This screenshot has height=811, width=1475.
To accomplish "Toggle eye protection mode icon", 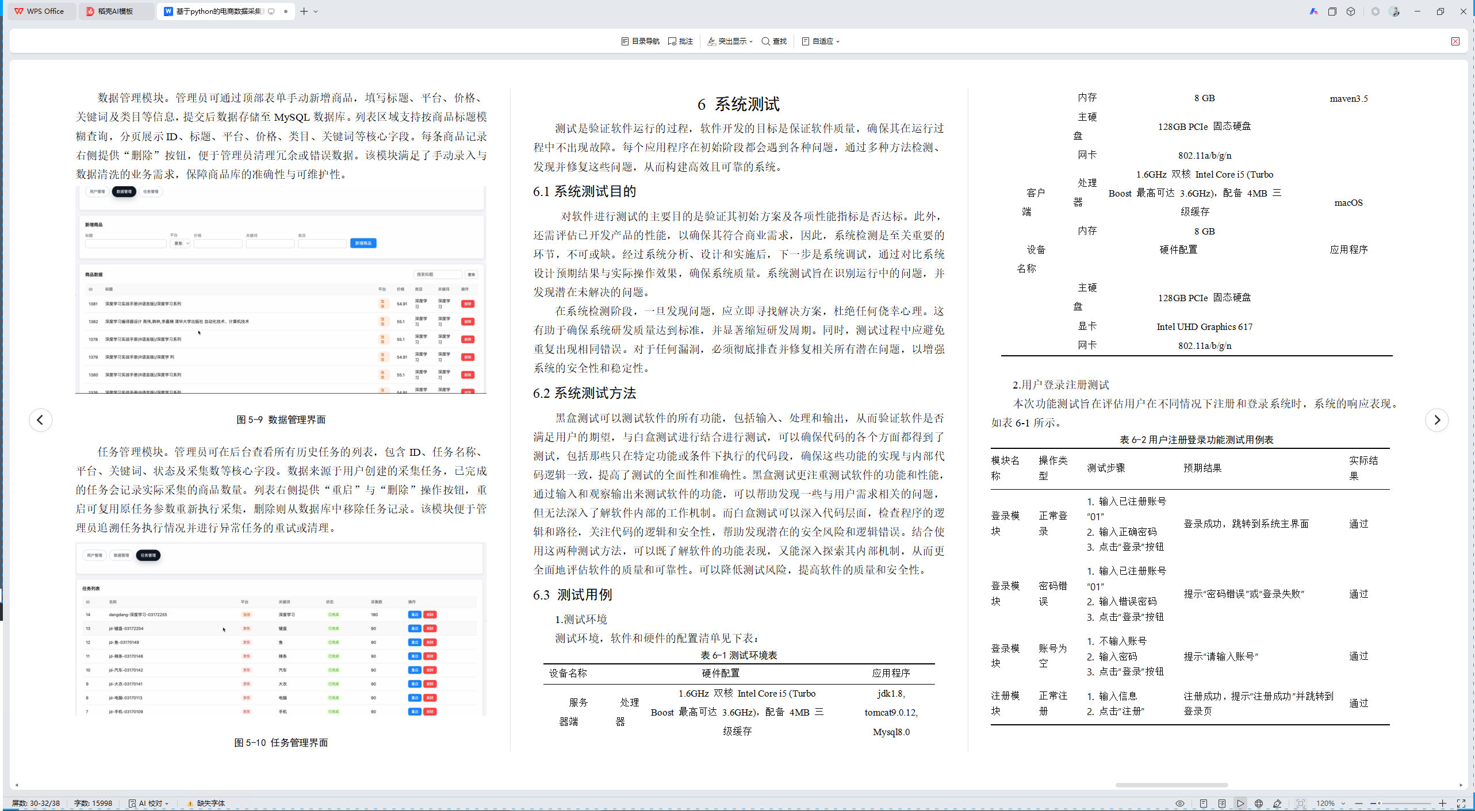I will pyautogui.click(x=1179, y=804).
